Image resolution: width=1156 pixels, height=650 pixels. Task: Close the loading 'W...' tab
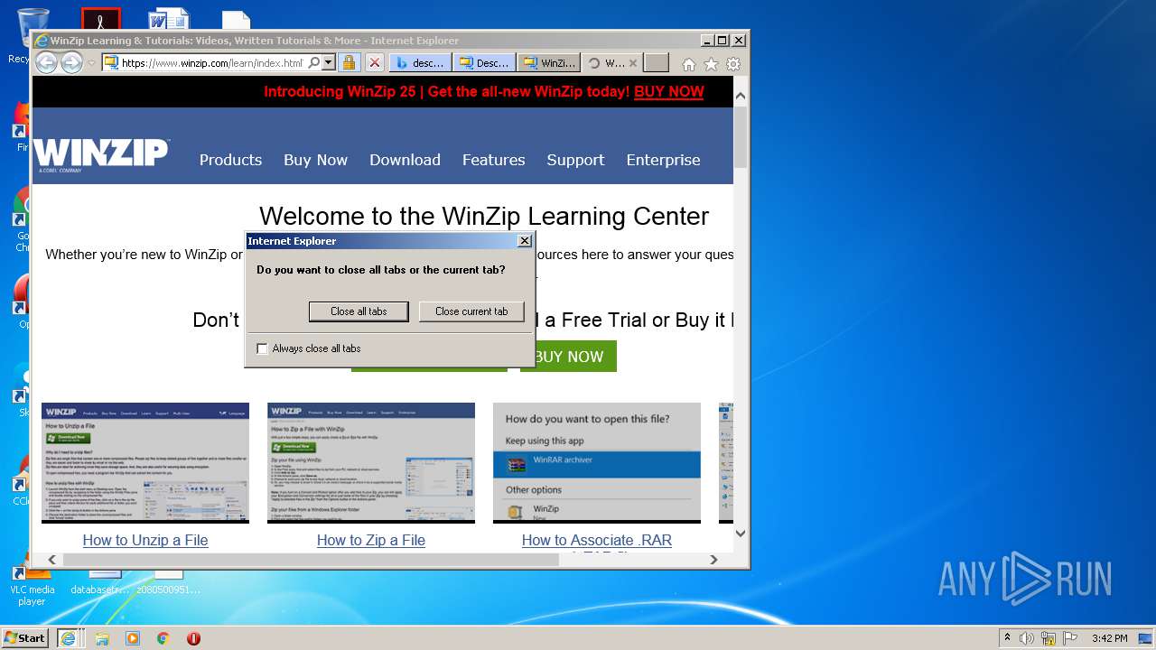point(633,63)
